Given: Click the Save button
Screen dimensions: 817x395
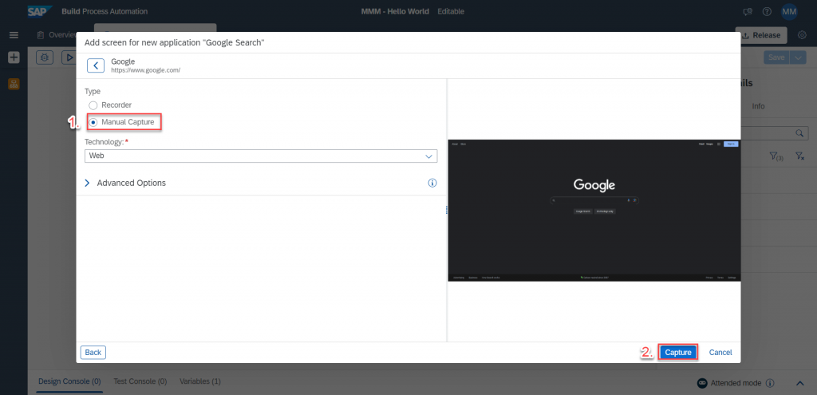Looking at the screenshot, I should click(x=776, y=57).
